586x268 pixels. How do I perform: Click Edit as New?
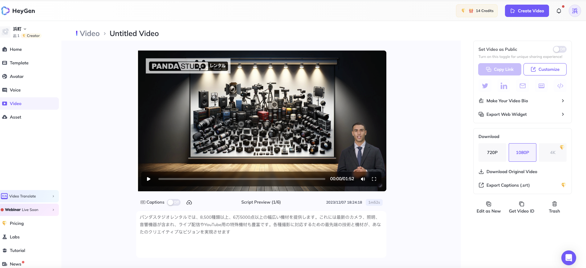tap(489, 207)
